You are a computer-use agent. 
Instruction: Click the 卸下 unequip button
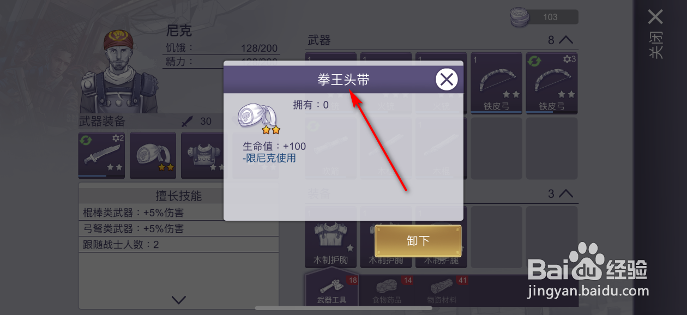click(418, 241)
